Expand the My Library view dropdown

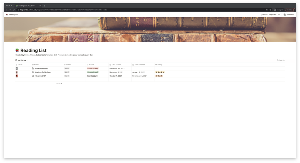[21, 60]
